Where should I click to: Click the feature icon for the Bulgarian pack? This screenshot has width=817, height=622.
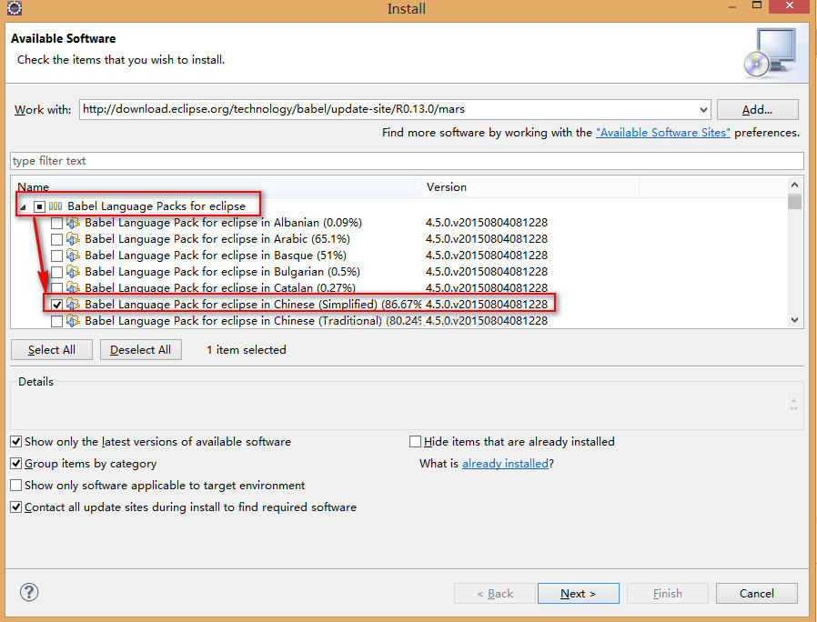[x=73, y=272]
